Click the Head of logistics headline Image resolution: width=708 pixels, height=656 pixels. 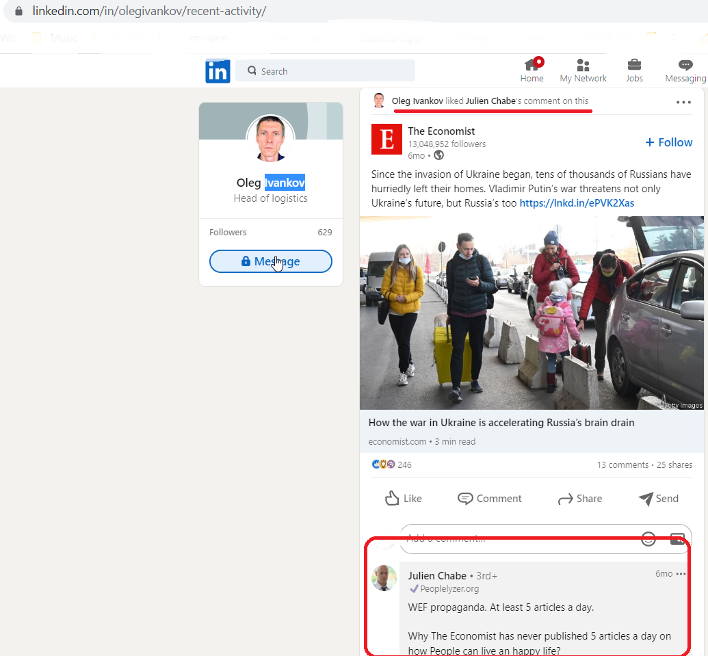coord(270,198)
